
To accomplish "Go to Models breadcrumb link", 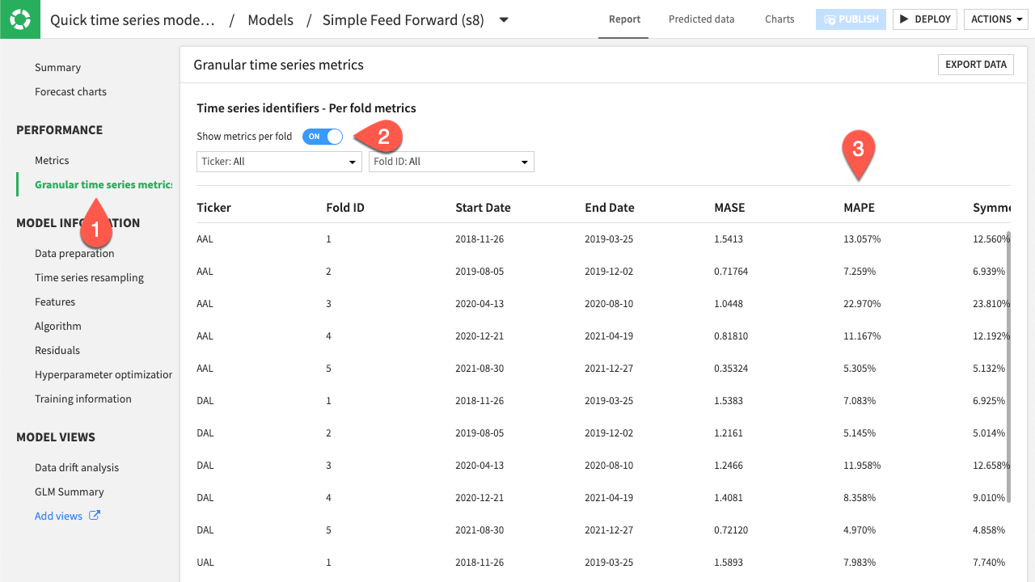I will [270, 20].
